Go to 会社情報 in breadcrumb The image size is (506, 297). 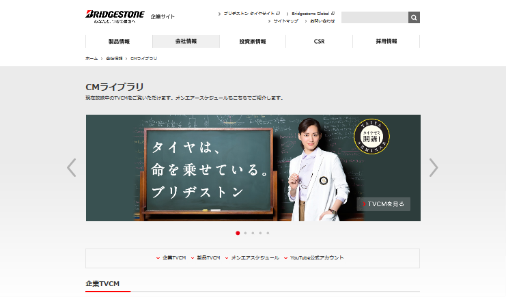(114, 59)
